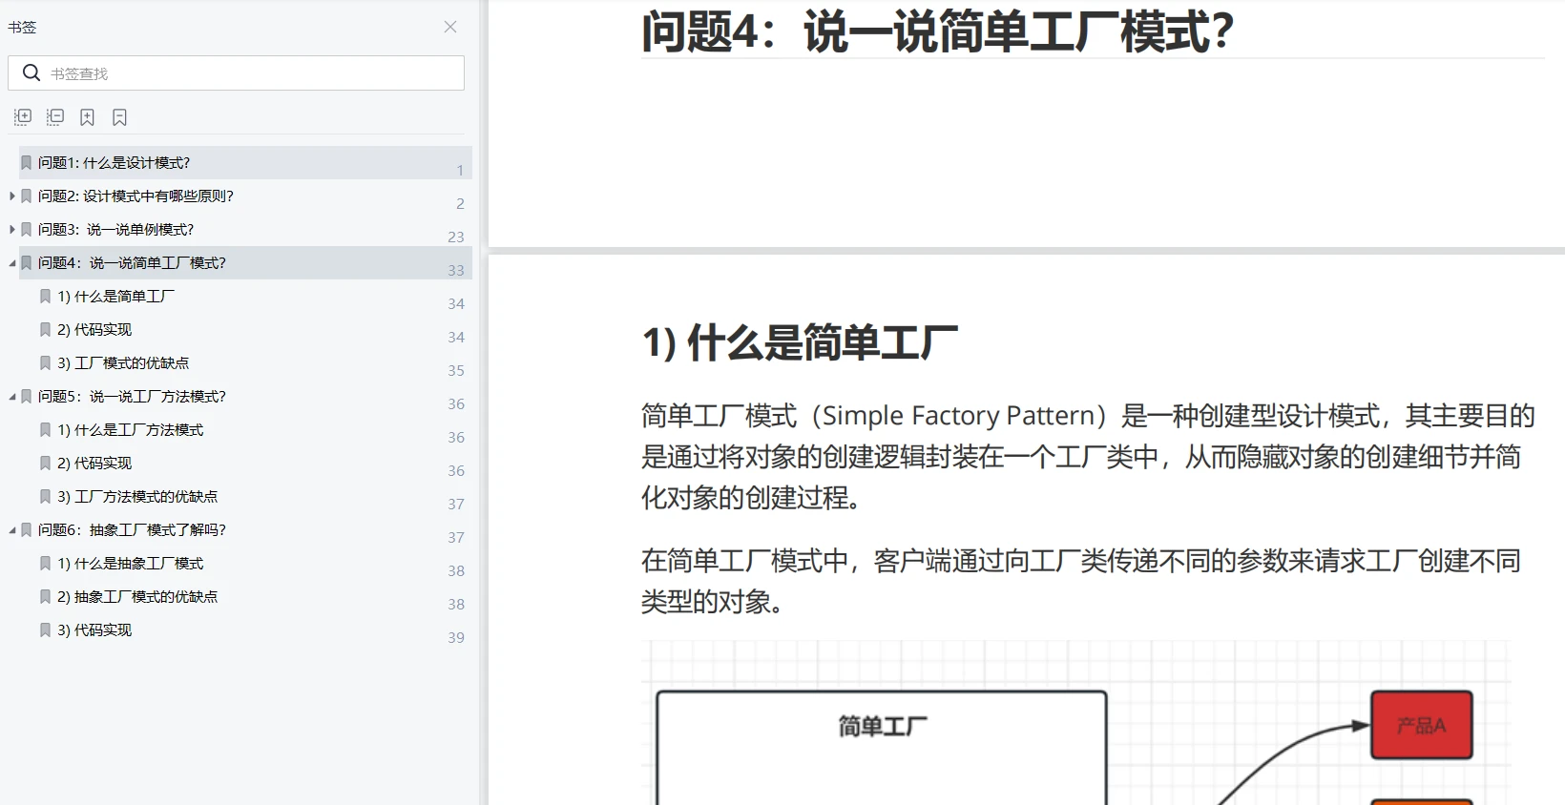Image resolution: width=1565 pixels, height=805 pixels.
Task: Click the bookmark icon beside 问题1
Action: pyautogui.click(x=27, y=163)
